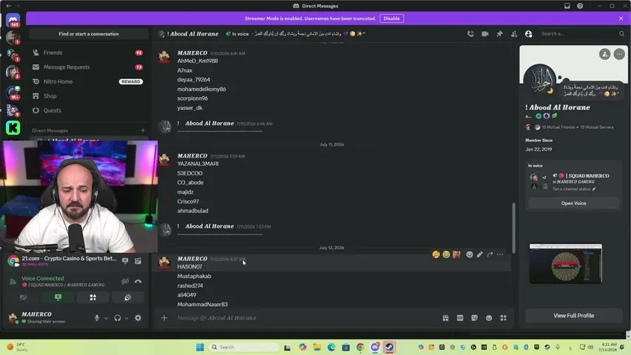Open the apps launcher in message bar
This screenshot has height=355, width=631.
point(504,318)
